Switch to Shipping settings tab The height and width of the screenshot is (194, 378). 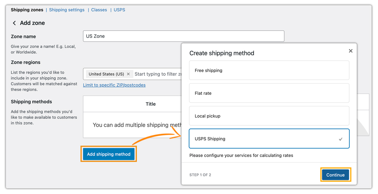pos(67,10)
